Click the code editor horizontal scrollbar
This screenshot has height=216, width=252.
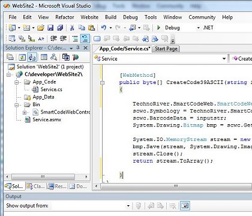click(176, 186)
